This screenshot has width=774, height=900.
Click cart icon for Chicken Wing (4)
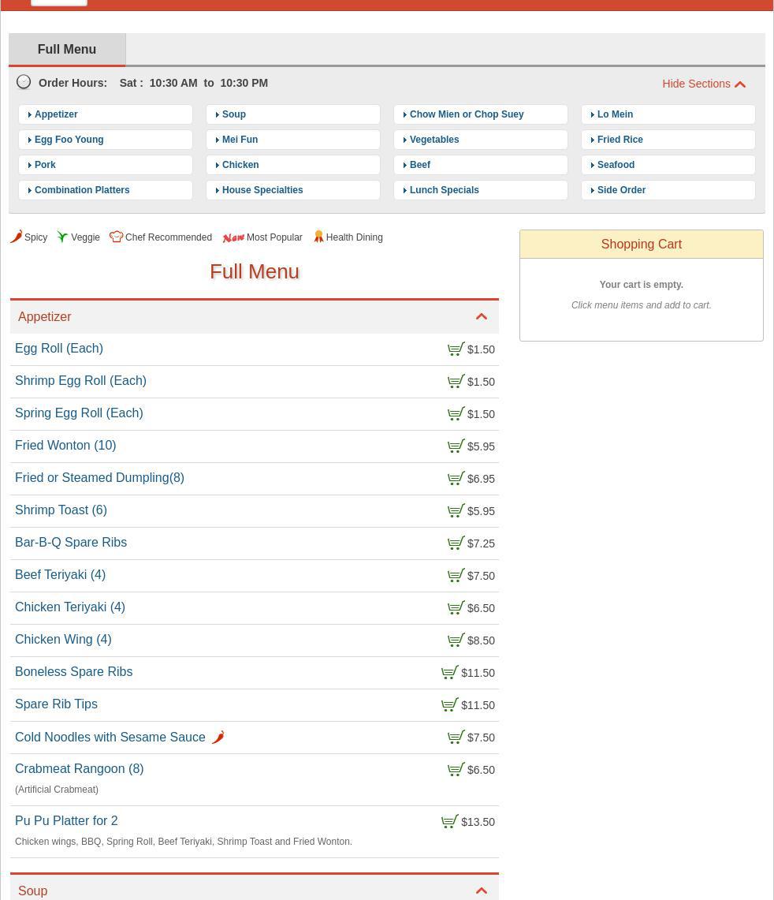[456, 640]
